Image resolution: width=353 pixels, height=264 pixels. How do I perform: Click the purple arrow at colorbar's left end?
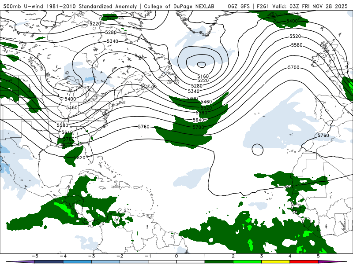tap(20, 262)
